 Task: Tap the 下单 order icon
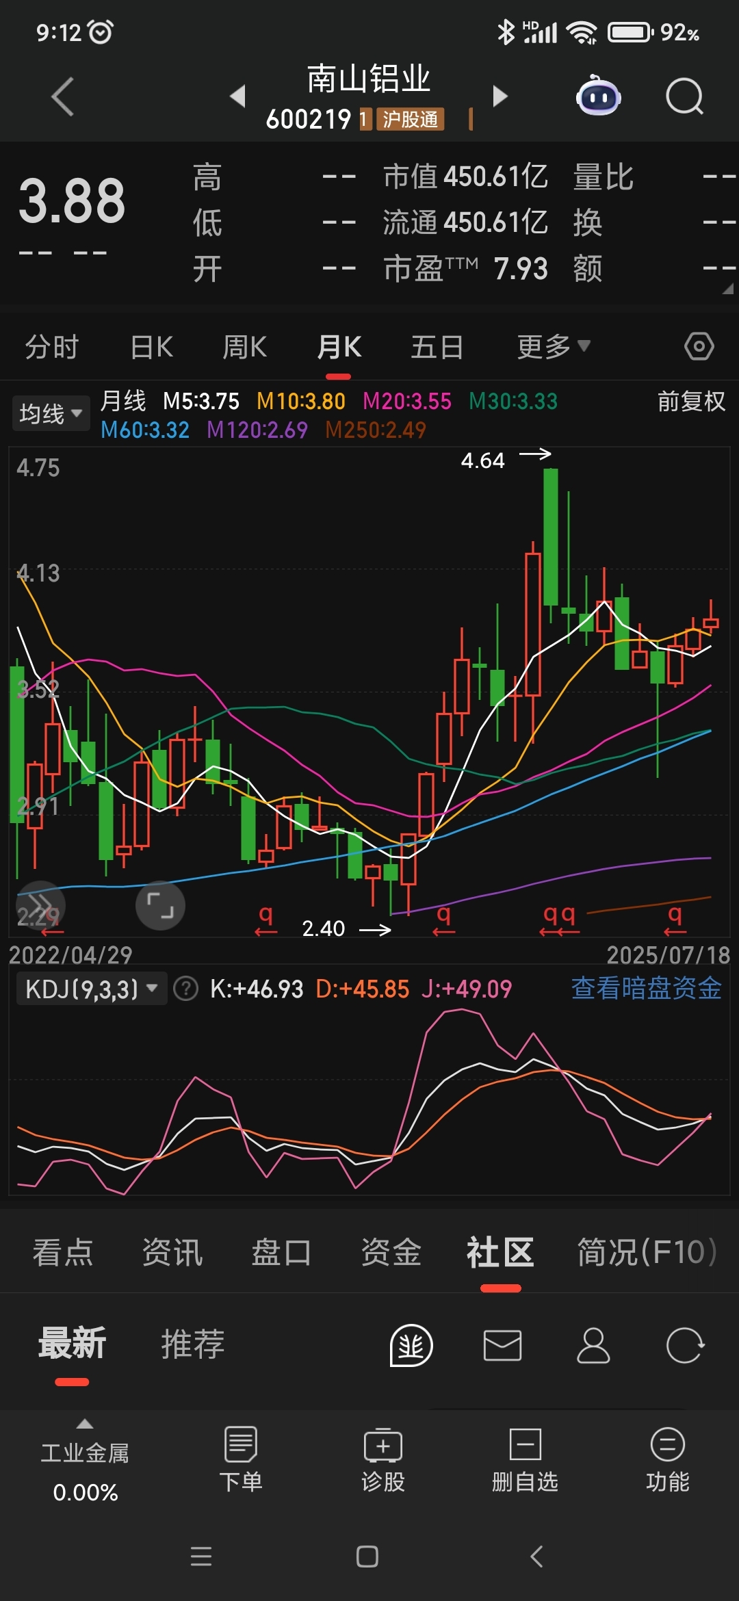click(x=241, y=1459)
